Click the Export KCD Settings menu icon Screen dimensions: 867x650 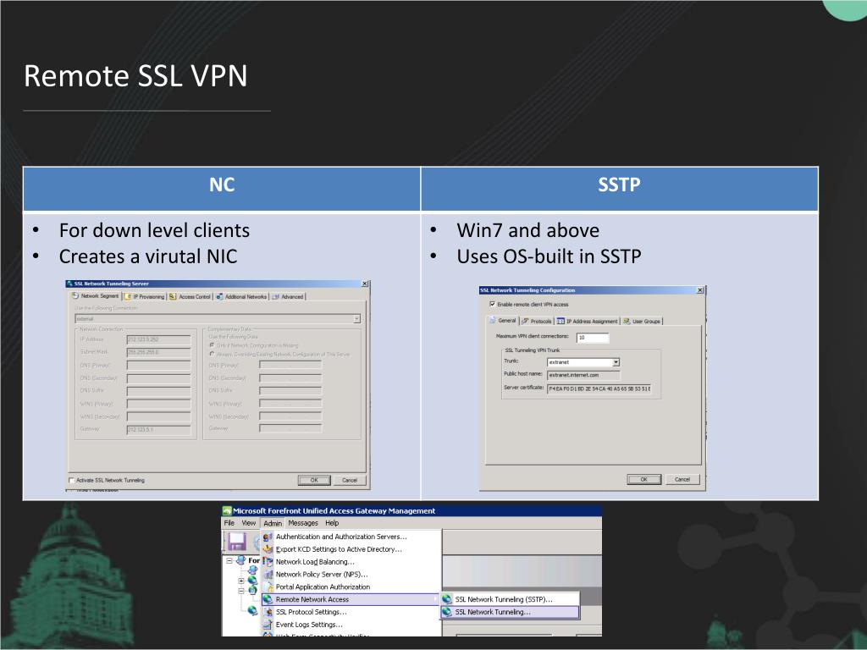268,549
